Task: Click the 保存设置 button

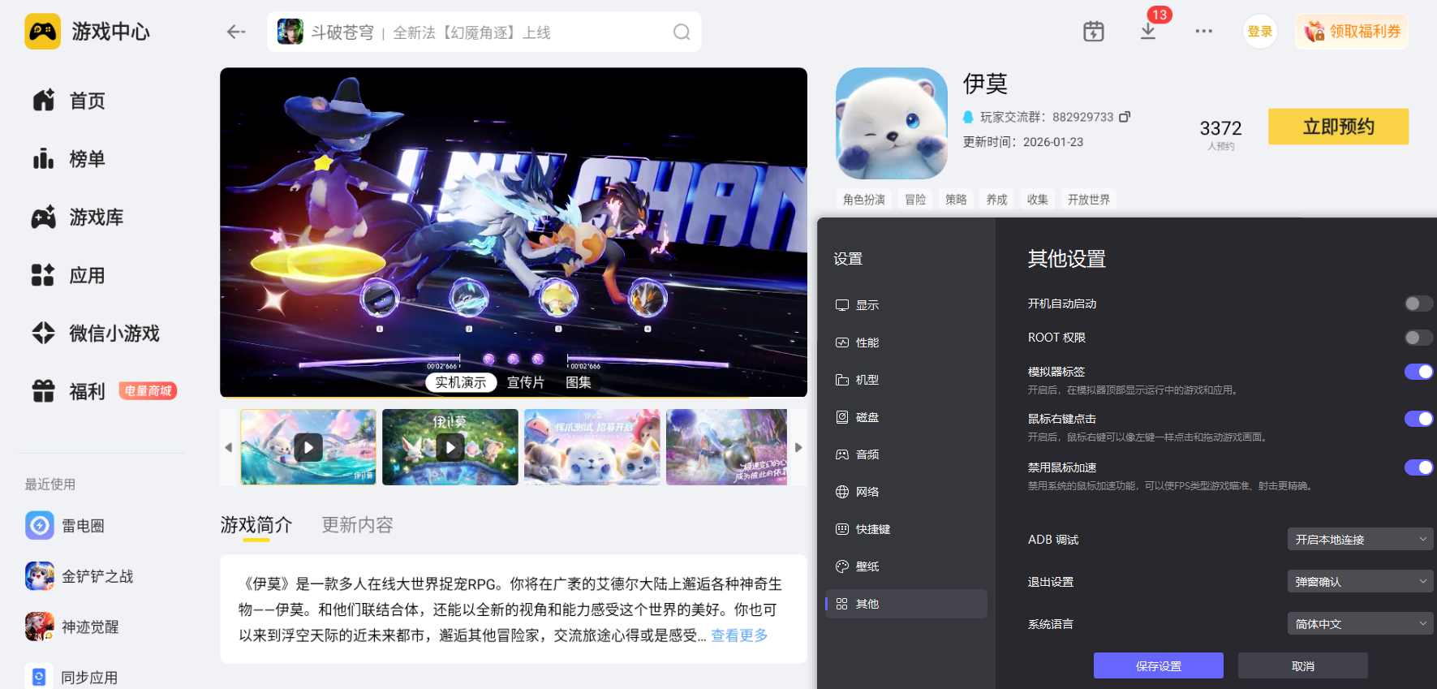Action: [1158, 666]
